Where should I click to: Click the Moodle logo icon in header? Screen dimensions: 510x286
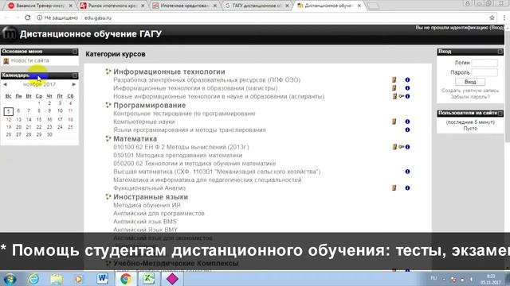pyautogui.click(x=9, y=33)
